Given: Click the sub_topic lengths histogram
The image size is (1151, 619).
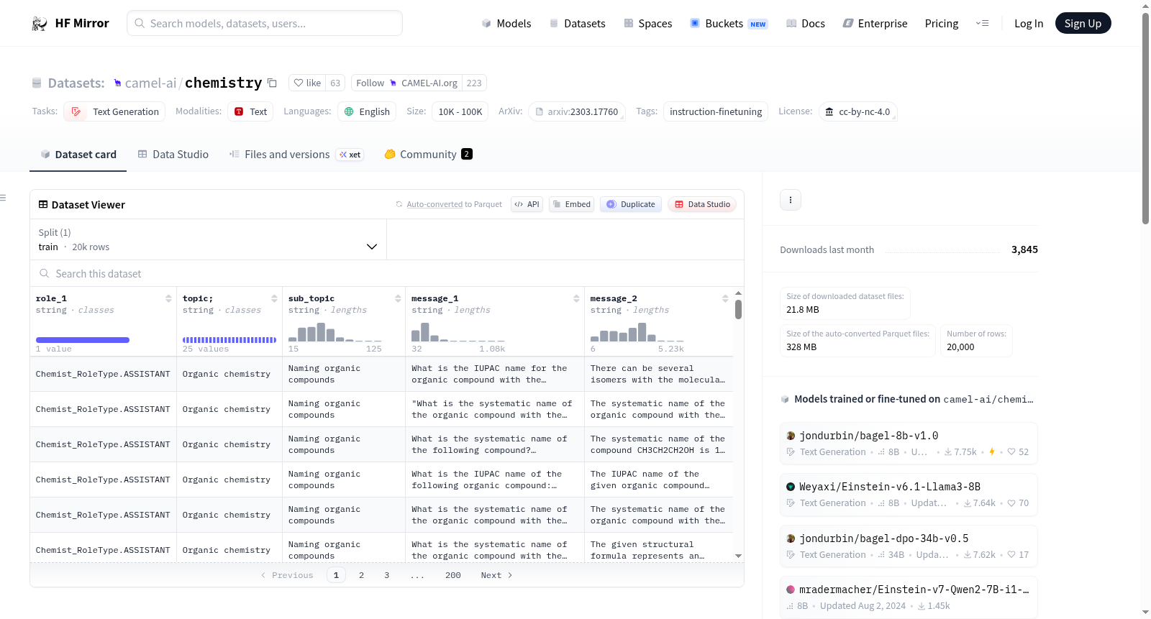Looking at the screenshot, I should coord(335,333).
